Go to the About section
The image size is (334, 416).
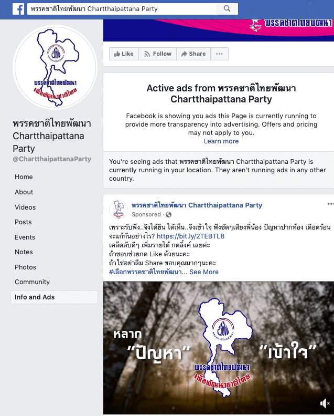click(24, 192)
